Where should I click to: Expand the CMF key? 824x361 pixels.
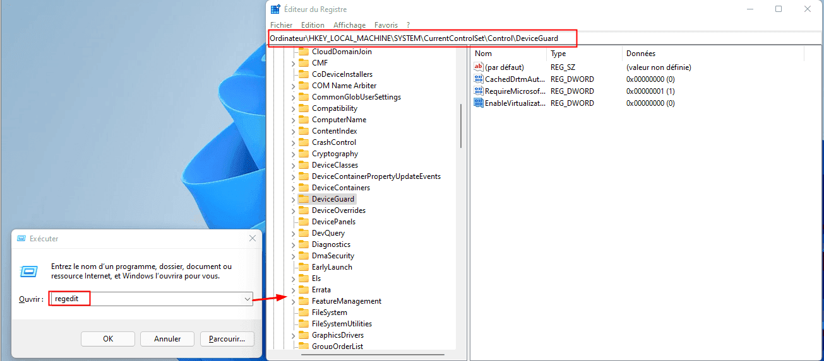coord(293,63)
